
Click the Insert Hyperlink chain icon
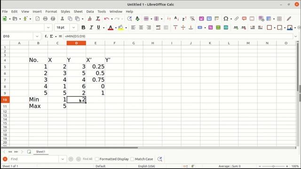[237, 19]
